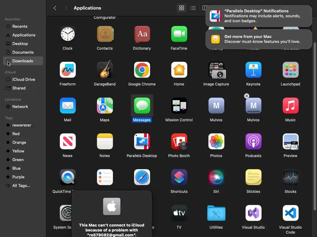Select the Keynote app icon

(x=253, y=70)
